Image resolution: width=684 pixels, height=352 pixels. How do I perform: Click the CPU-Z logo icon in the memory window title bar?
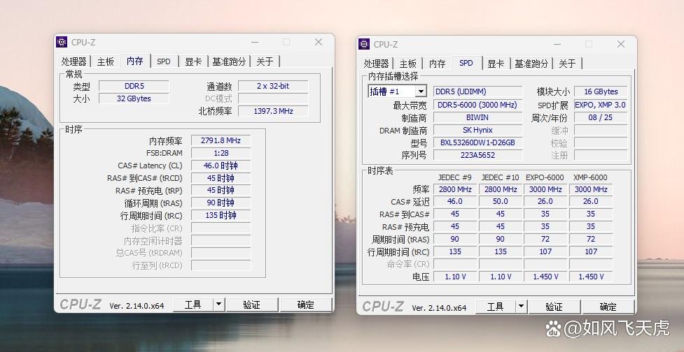[62, 42]
